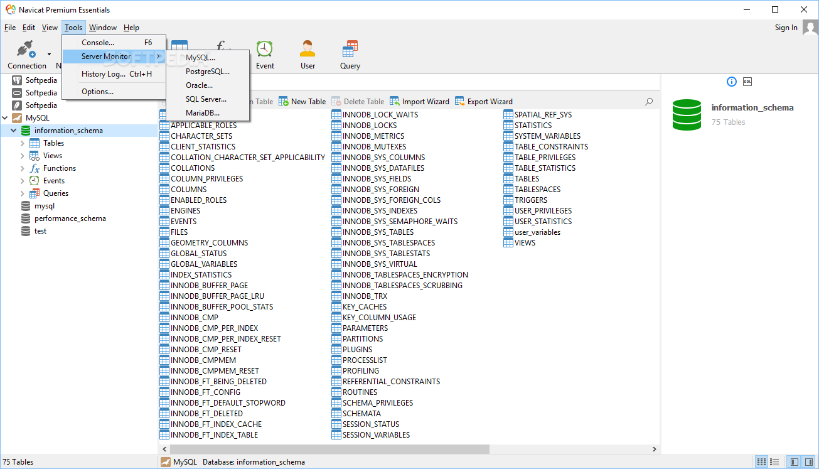819x469 pixels.
Task: Open the View menu
Action: pos(50,28)
